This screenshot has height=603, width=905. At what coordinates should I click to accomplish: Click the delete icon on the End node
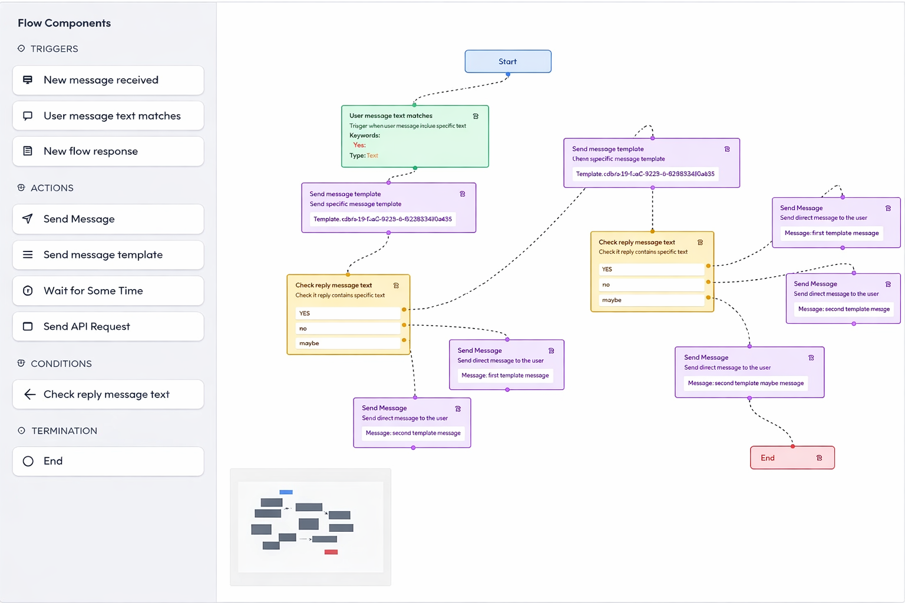(819, 458)
